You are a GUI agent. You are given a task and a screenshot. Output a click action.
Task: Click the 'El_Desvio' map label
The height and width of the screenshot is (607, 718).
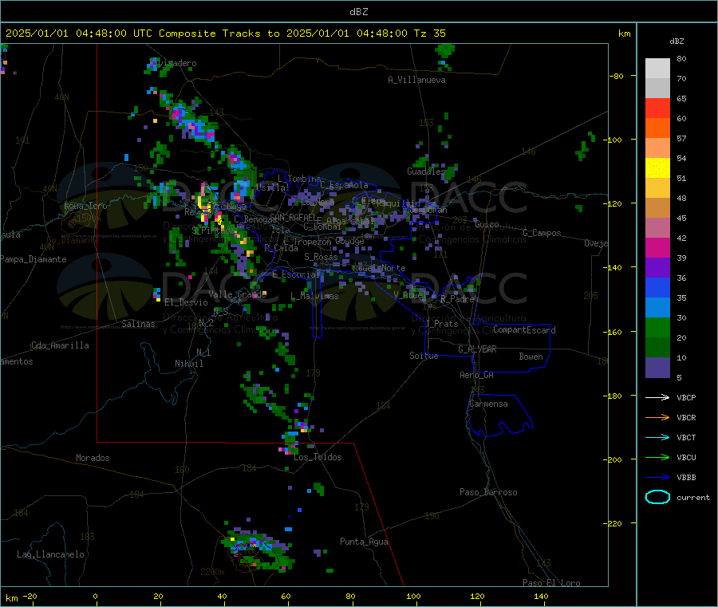(186, 302)
